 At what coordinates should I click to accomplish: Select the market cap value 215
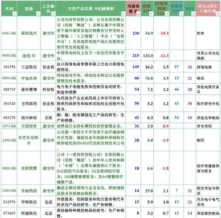click(136, 55)
